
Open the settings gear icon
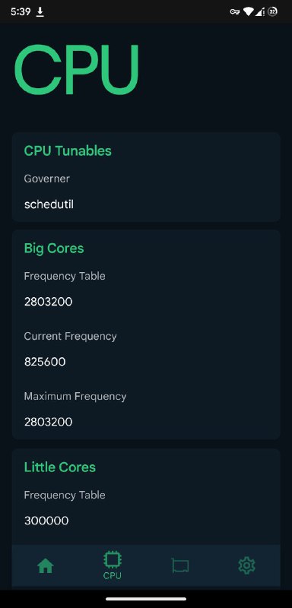[246, 566]
